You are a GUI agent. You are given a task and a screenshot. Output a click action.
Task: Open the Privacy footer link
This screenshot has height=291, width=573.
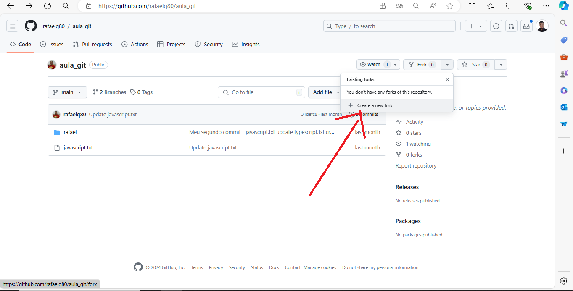pyautogui.click(x=216, y=267)
